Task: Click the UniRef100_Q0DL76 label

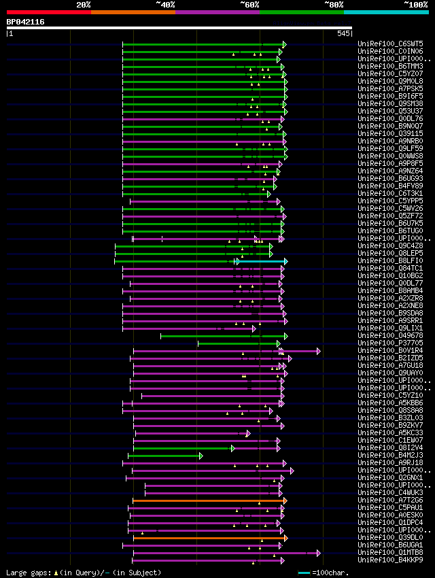Action: pyautogui.click(x=390, y=119)
